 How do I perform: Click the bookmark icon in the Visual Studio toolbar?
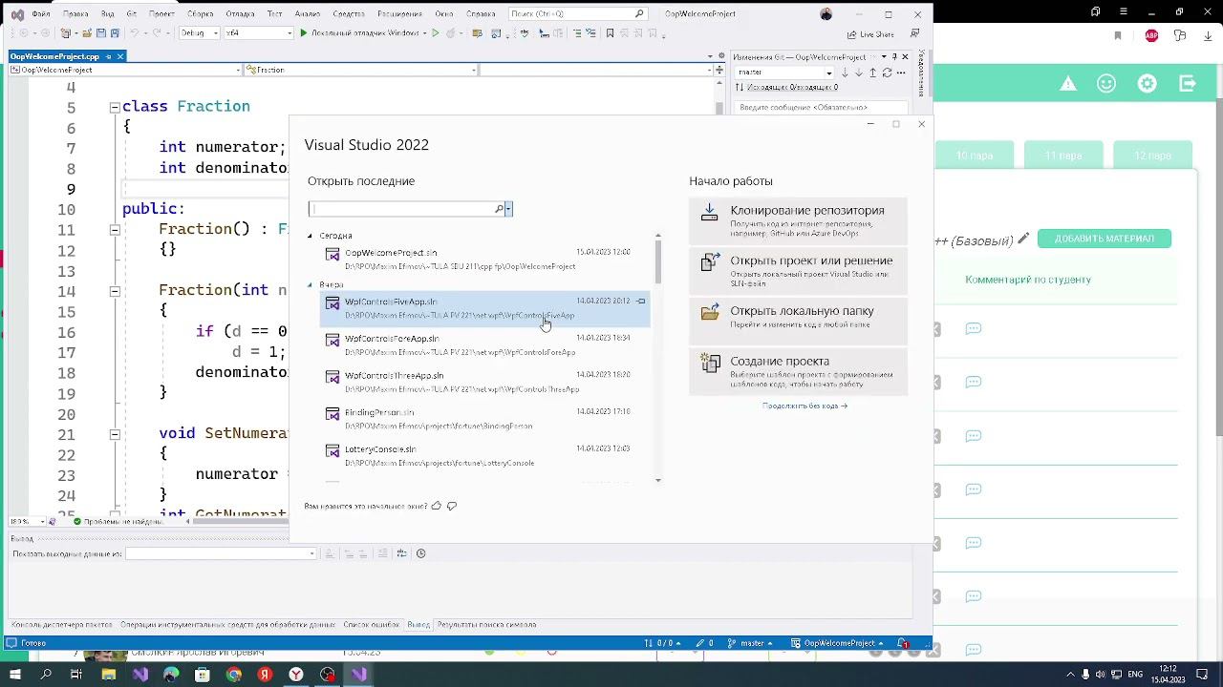point(610,32)
